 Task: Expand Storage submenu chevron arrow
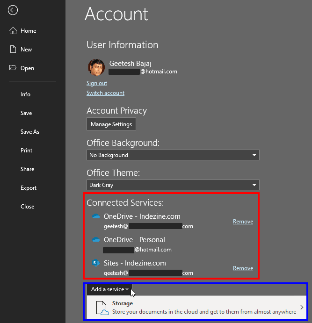click(302, 308)
